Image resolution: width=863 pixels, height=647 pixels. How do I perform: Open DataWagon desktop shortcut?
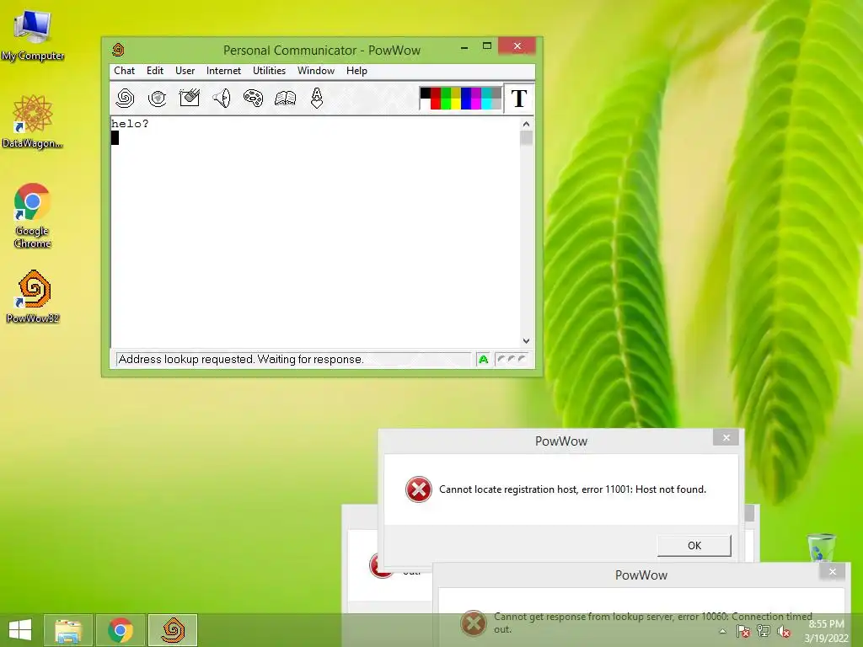point(33,121)
